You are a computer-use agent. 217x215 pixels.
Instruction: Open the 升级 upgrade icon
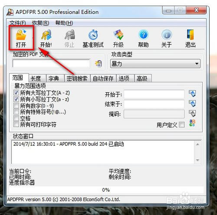(x=118, y=38)
